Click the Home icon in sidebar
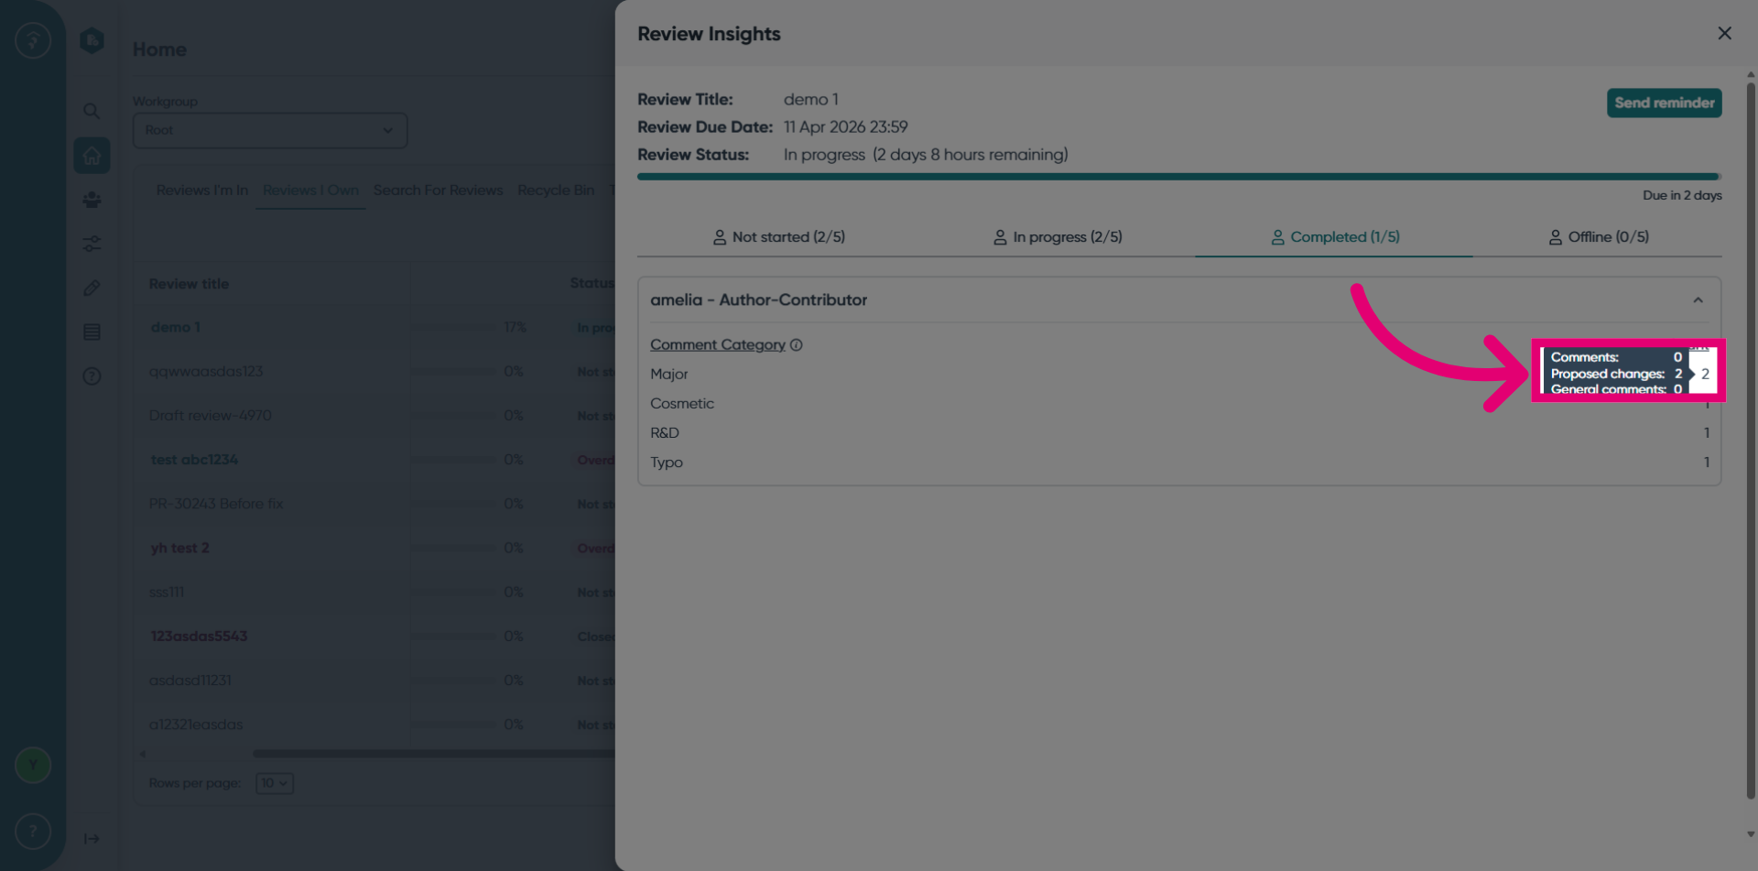1758x871 pixels. [92, 156]
